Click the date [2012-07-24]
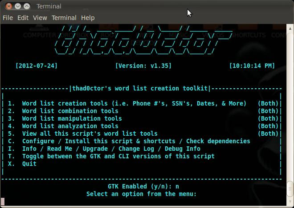 (37, 66)
